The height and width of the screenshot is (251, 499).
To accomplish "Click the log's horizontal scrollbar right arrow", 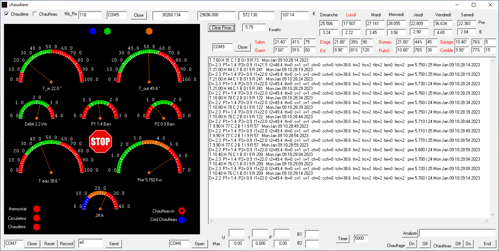I will click(487, 221).
